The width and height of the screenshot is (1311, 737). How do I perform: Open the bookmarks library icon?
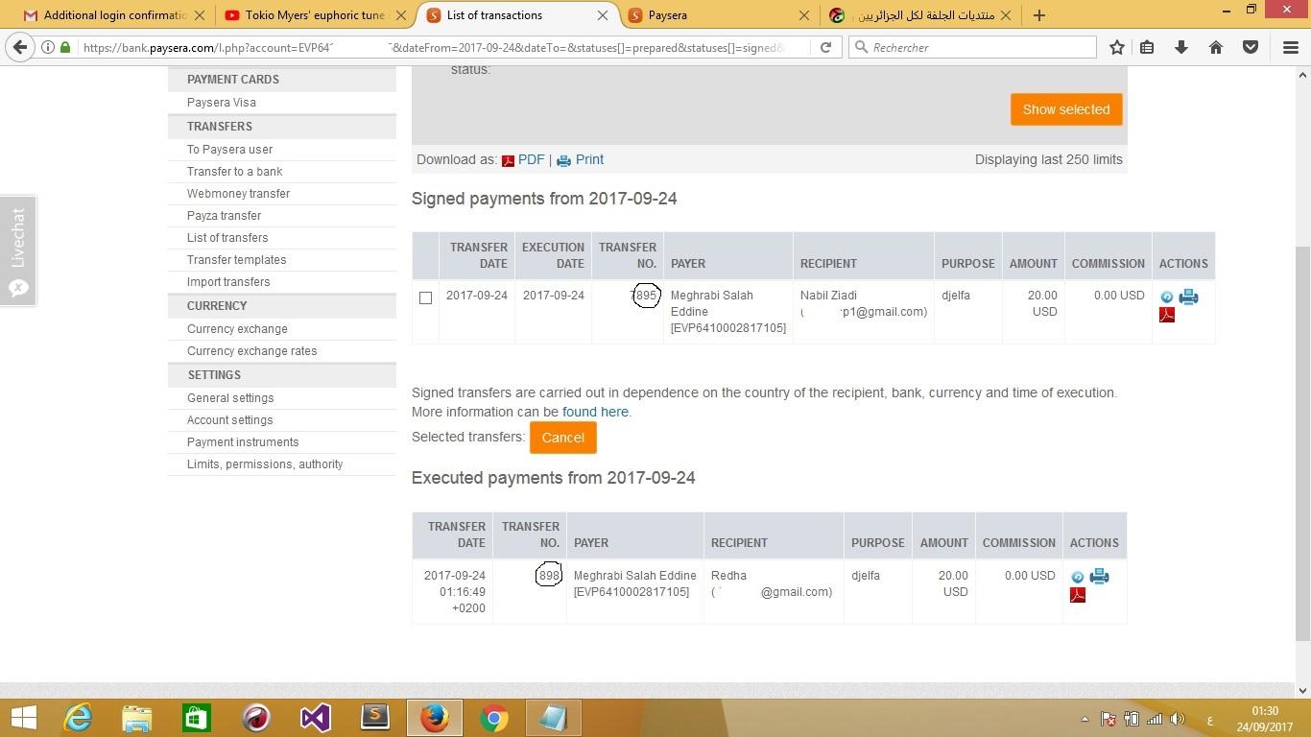(x=1147, y=47)
